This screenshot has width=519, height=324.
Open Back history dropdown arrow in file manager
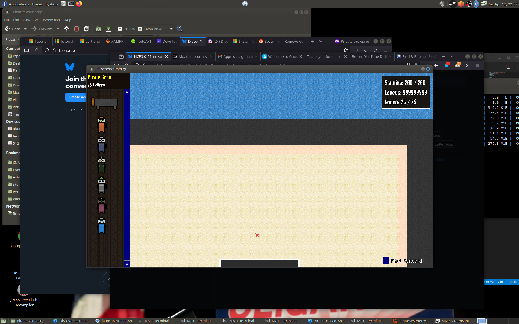(x=25, y=29)
